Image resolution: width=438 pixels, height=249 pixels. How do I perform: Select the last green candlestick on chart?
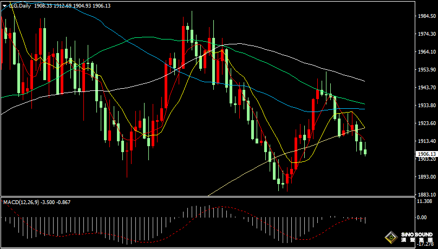coord(365,152)
